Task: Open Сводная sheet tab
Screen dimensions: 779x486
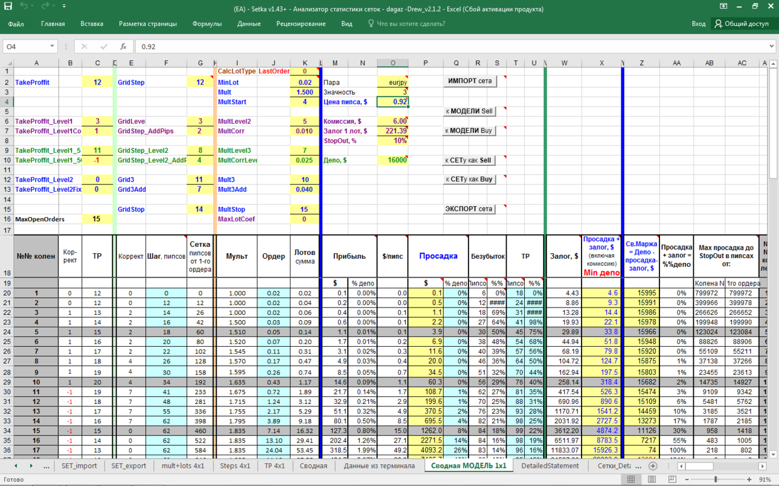Action: [x=313, y=466]
